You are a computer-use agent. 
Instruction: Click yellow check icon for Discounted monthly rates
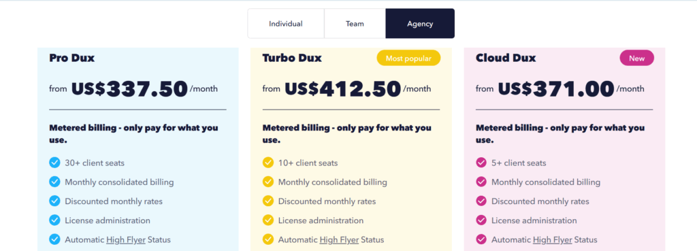268,201
